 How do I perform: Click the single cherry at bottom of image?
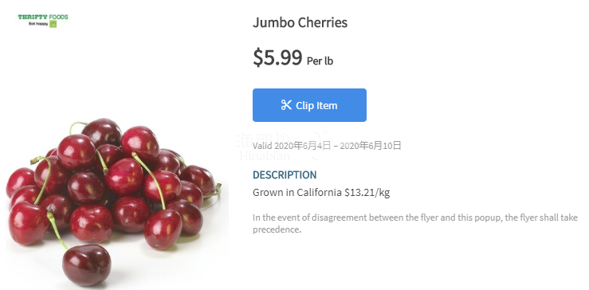click(x=86, y=265)
